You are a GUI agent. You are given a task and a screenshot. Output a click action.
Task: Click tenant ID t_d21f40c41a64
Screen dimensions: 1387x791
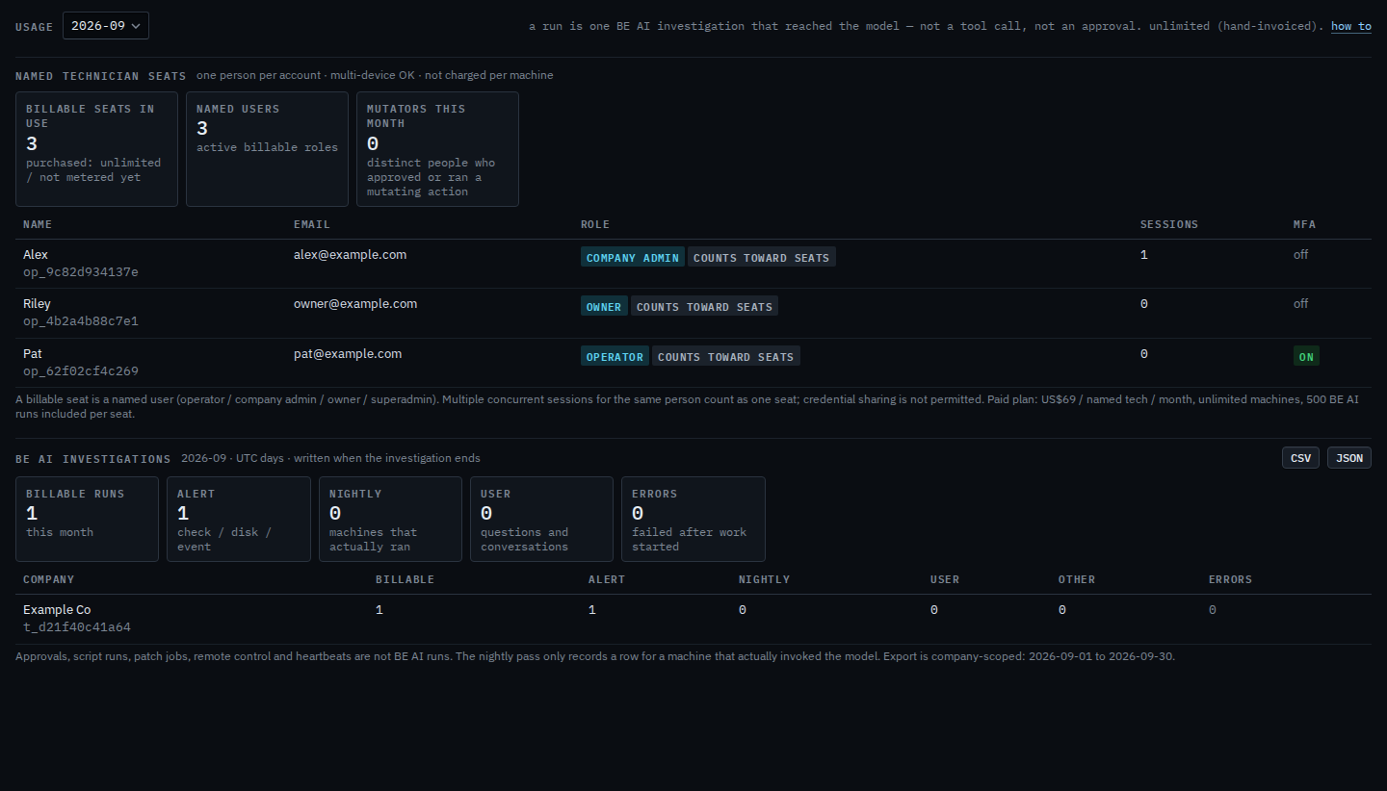pyautogui.click(x=77, y=627)
